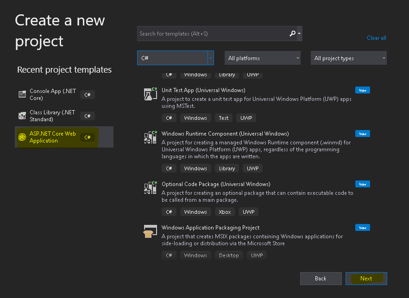Click the Windows Application Packaging box icon
Viewport: 409px width, 298px height.
(x=151, y=231)
